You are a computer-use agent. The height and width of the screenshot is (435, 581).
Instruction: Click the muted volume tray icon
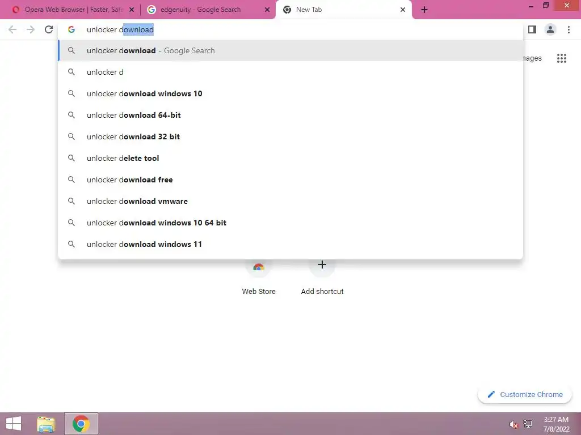[x=513, y=424]
